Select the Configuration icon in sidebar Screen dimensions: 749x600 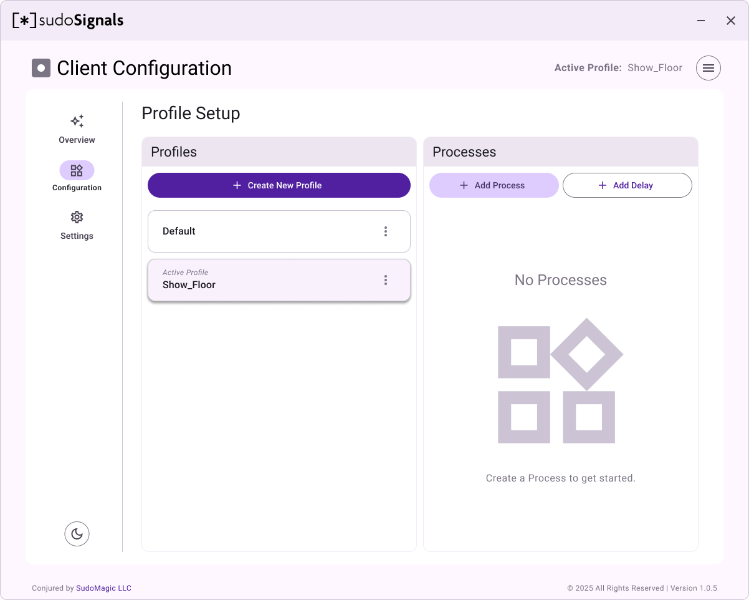[x=77, y=170]
